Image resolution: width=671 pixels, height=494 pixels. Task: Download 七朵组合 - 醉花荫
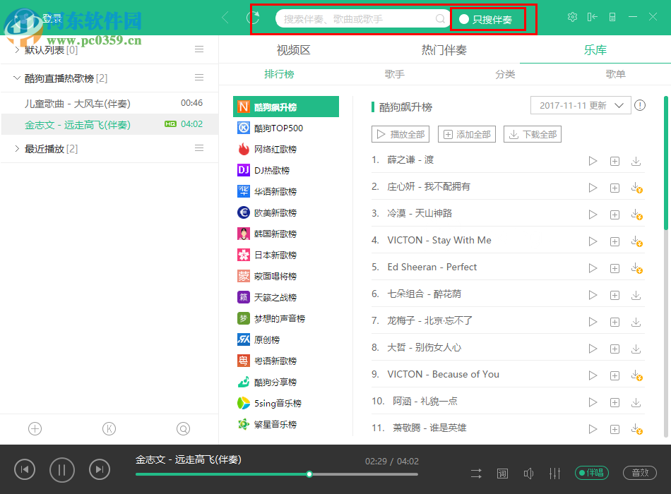pyautogui.click(x=636, y=295)
